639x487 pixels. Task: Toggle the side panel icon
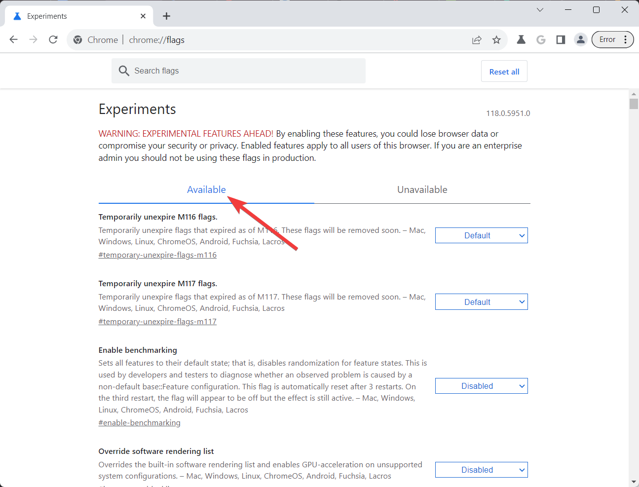pyautogui.click(x=561, y=39)
